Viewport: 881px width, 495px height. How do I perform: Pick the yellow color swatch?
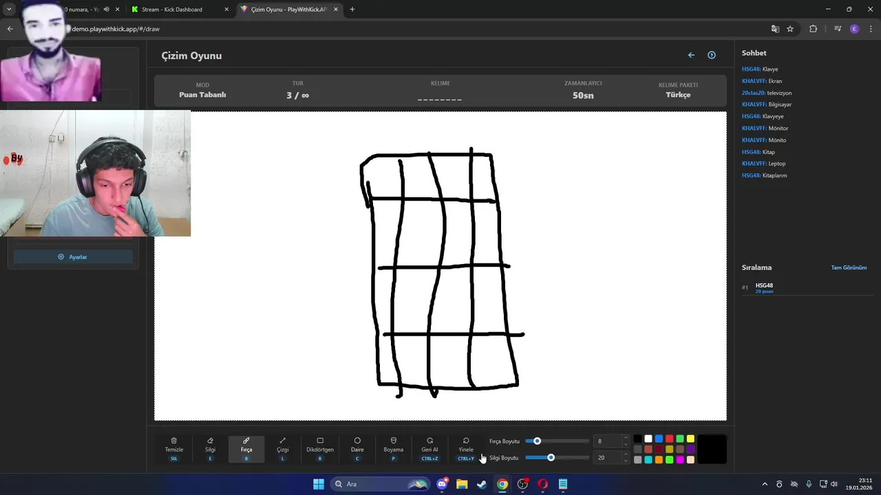(690, 439)
